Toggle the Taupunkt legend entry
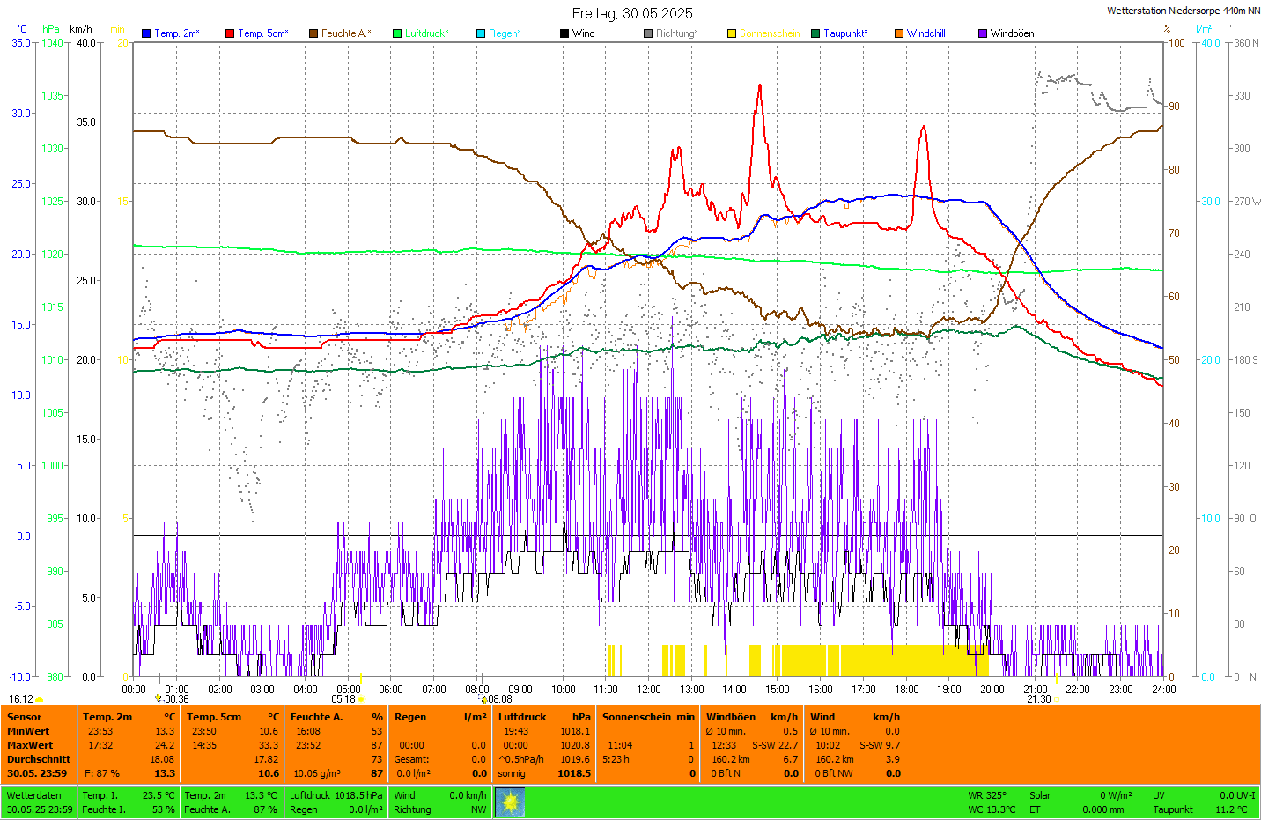 (844, 33)
